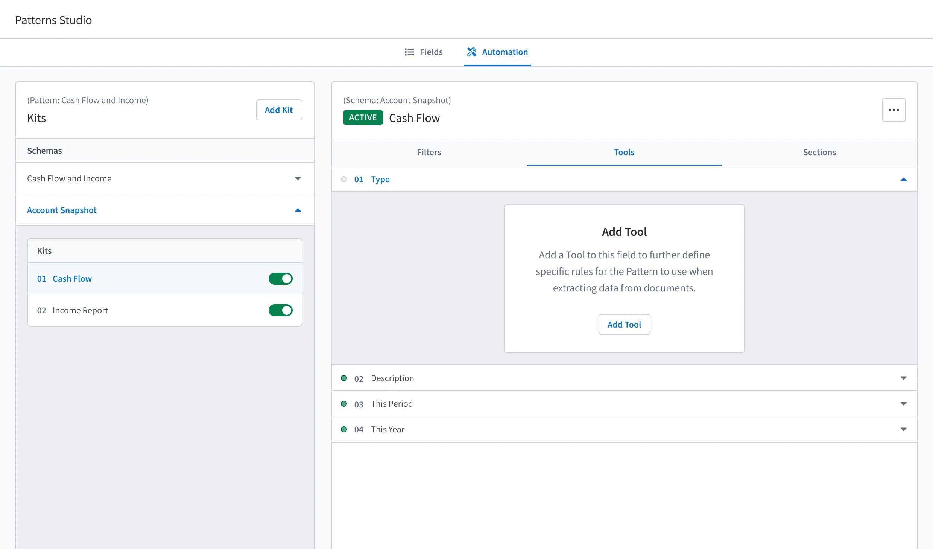Click the green status dot beside This Year
This screenshot has height=549, width=933.
click(x=344, y=429)
